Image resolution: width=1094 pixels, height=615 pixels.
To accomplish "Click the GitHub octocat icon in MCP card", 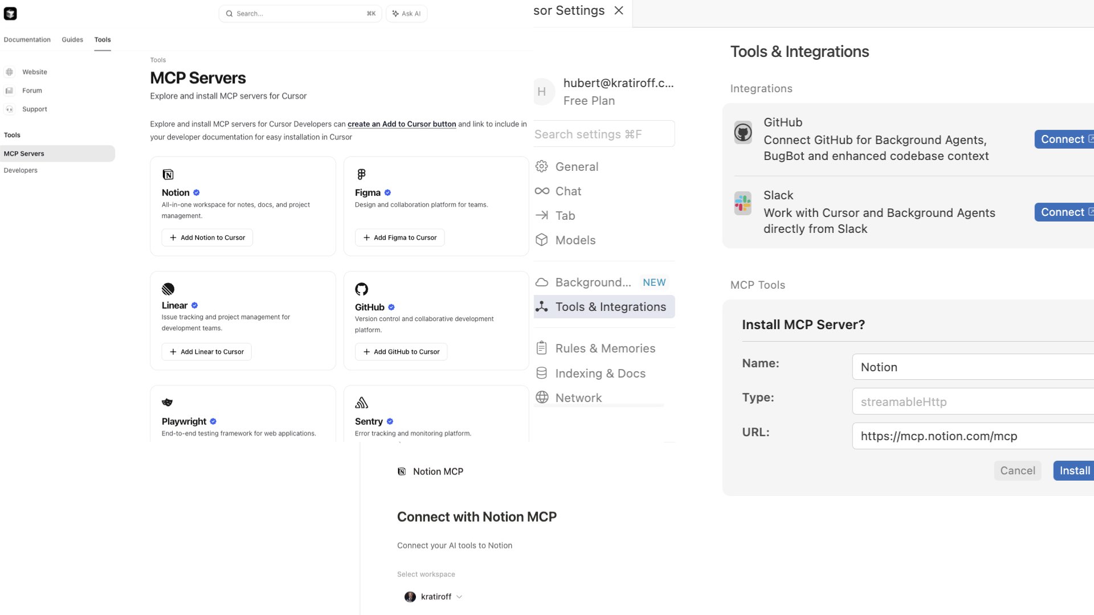I will pos(361,289).
